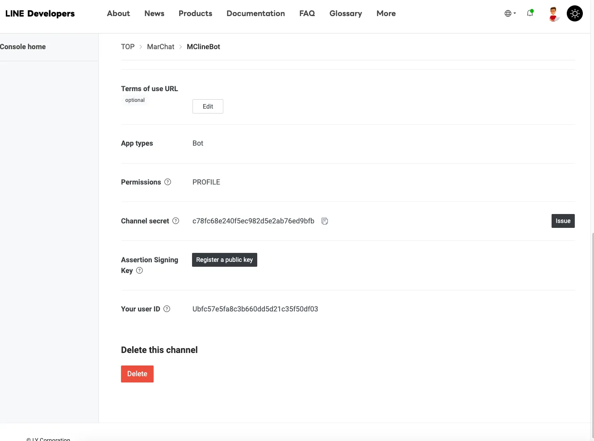Click the red Delete button
Image resolution: width=594 pixels, height=441 pixels.
(137, 374)
